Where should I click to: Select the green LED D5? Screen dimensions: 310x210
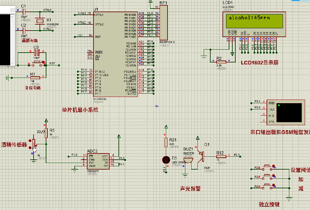pyautogui.click(x=166, y=159)
